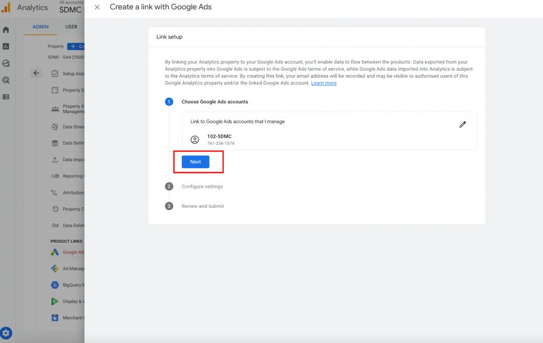
Task: Click the Link setup card heading
Action: [x=169, y=37]
